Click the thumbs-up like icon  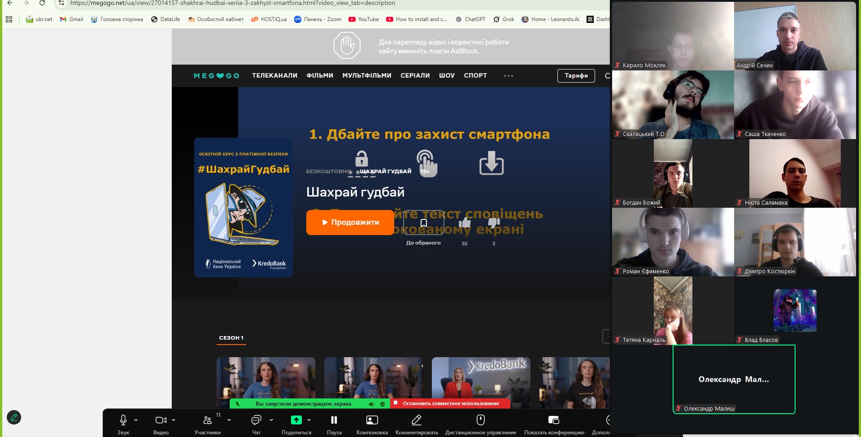pyautogui.click(x=465, y=223)
